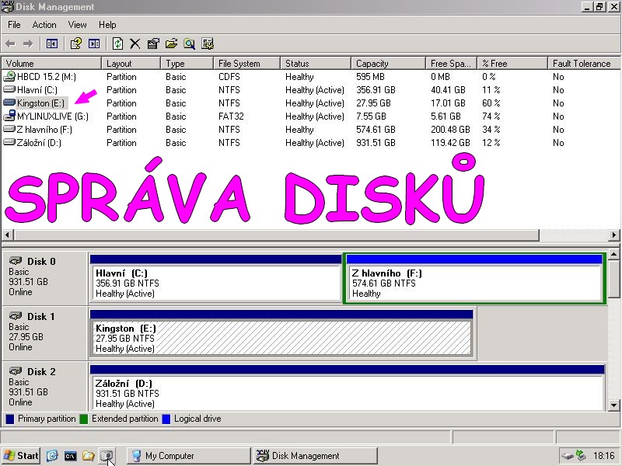The width and height of the screenshot is (622, 466).
Task: Click the Forward arrow toolbar icon
Action: (x=28, y=43)
